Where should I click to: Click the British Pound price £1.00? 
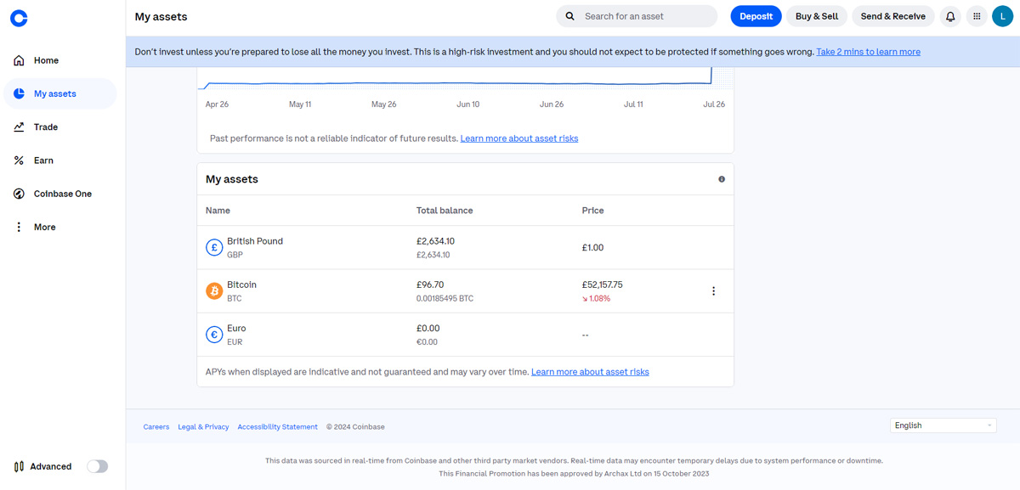click(592, 248)
